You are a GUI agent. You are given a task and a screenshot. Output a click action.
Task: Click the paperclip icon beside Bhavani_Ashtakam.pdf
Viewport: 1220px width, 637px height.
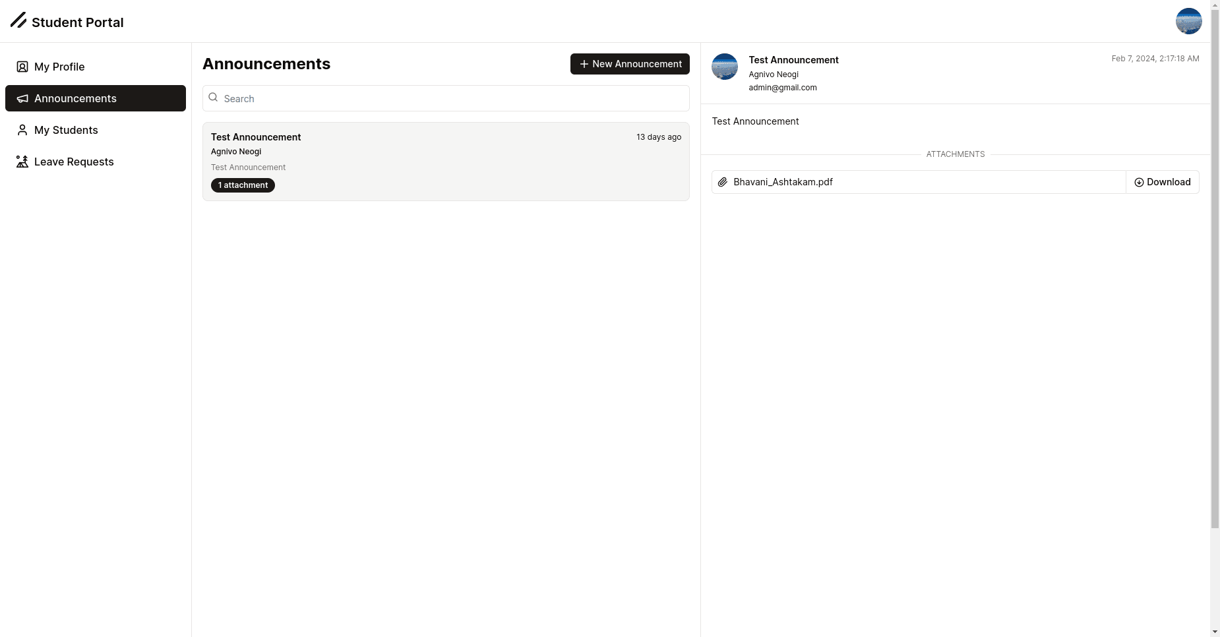point(723,182)
